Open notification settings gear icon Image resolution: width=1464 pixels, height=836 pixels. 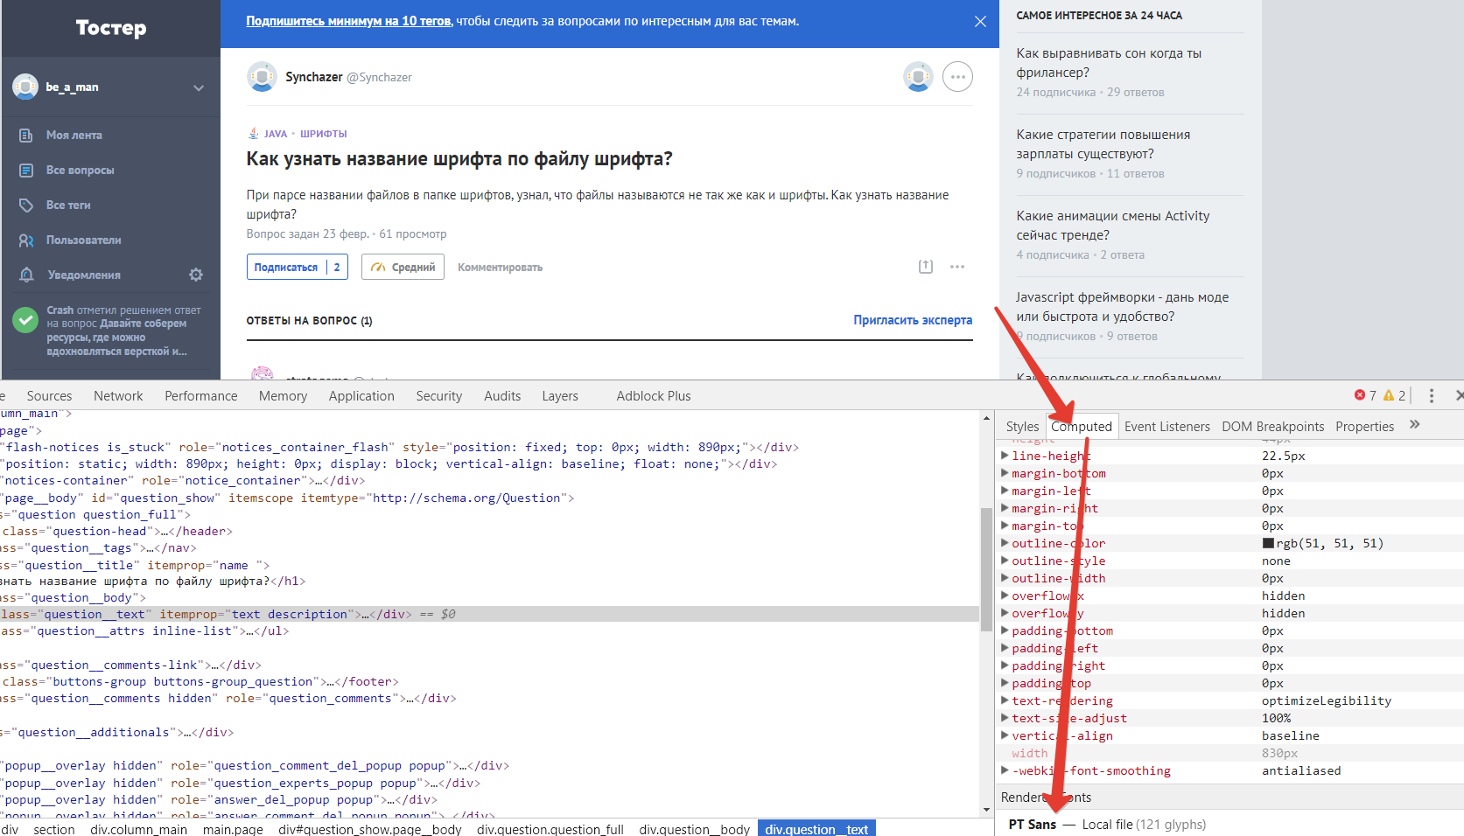(x=196, y=275)
